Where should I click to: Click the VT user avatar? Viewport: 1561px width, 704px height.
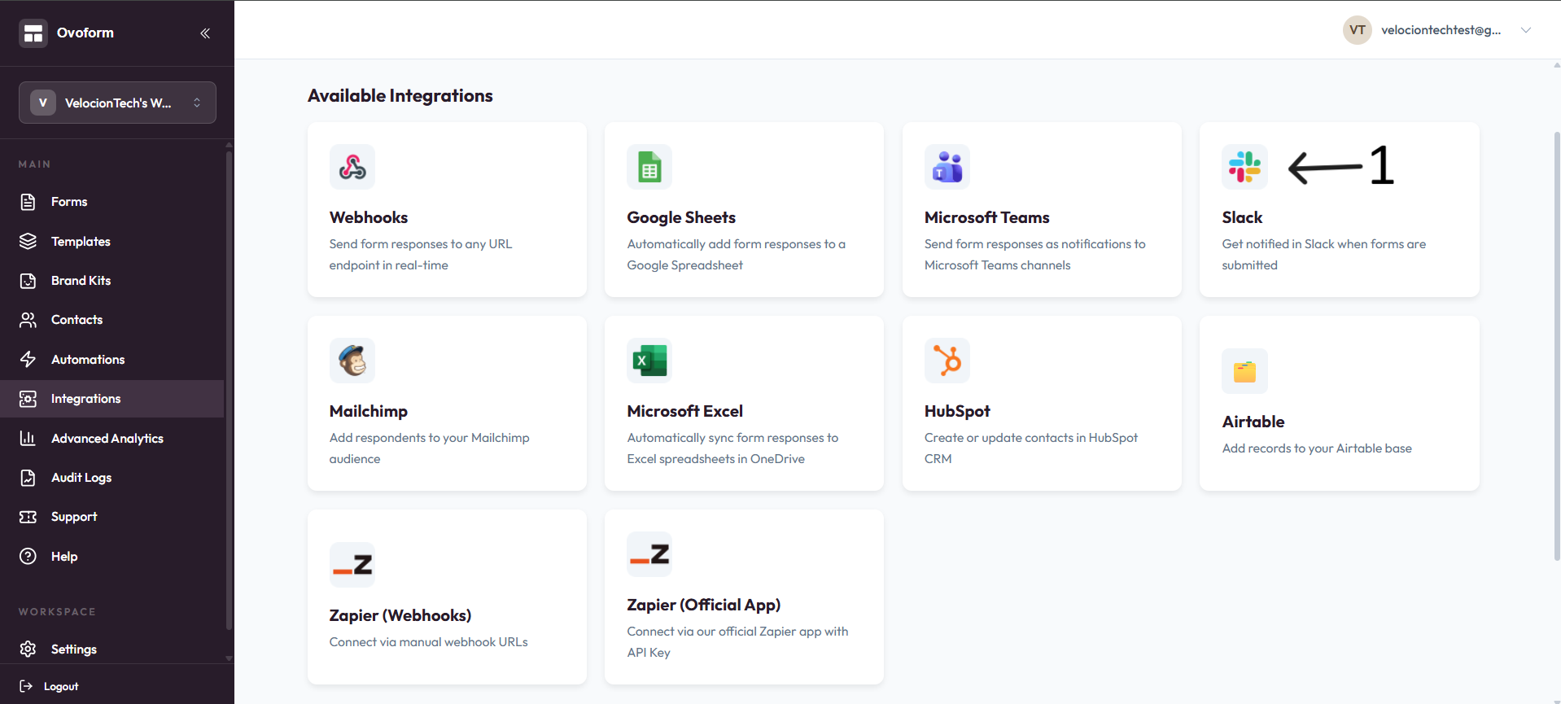(x=1358, y=30)
